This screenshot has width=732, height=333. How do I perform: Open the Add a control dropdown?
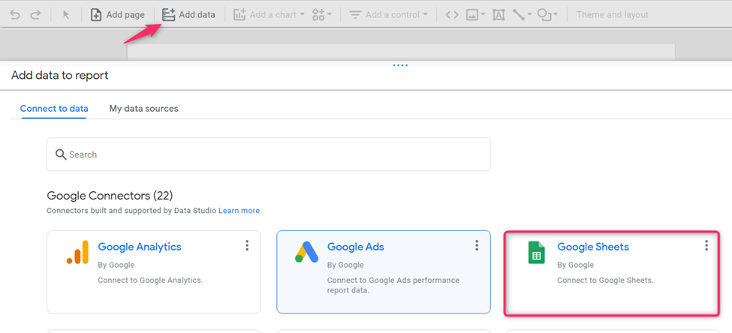[389, 14]
